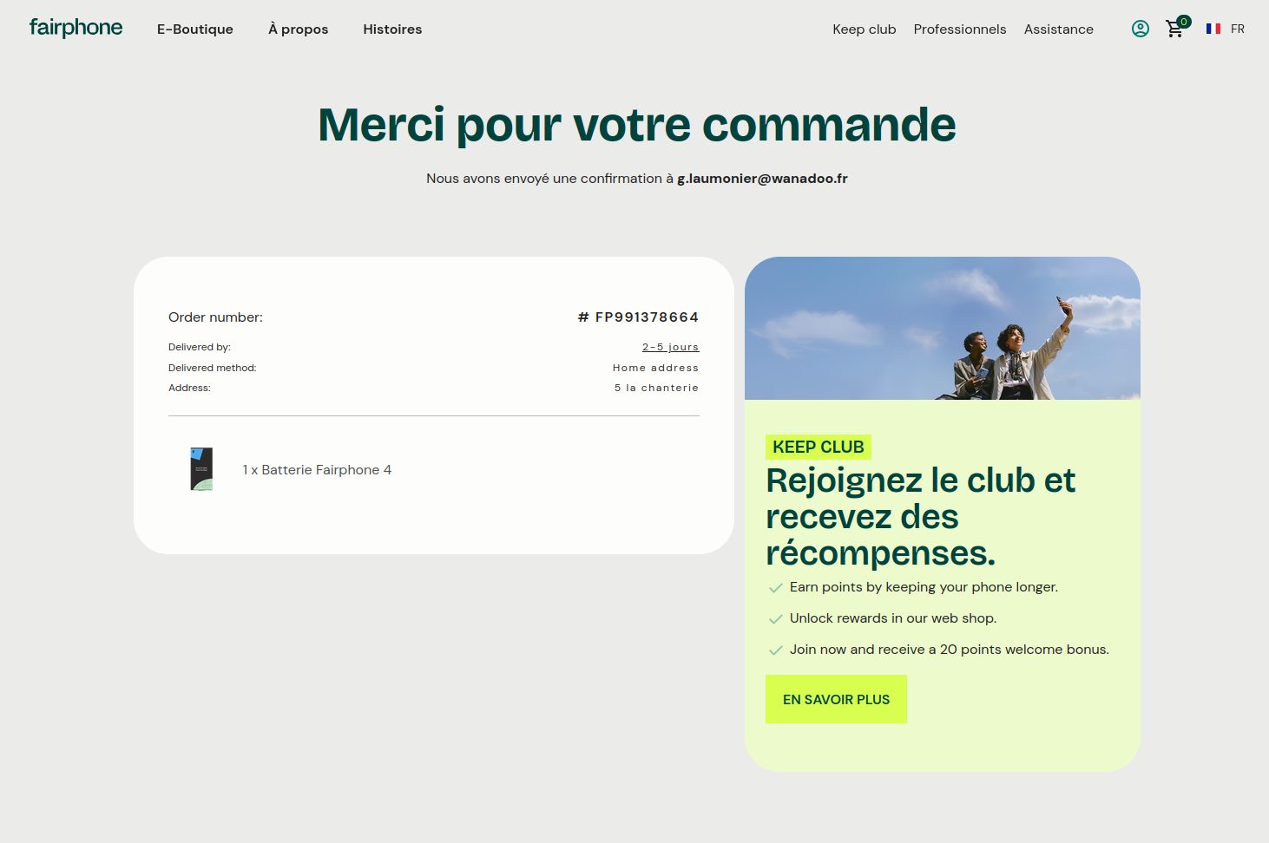Open the Histoires menu
Viewport: 1269px width, 843px height.
pyautogui.click(x=392, y=29)
